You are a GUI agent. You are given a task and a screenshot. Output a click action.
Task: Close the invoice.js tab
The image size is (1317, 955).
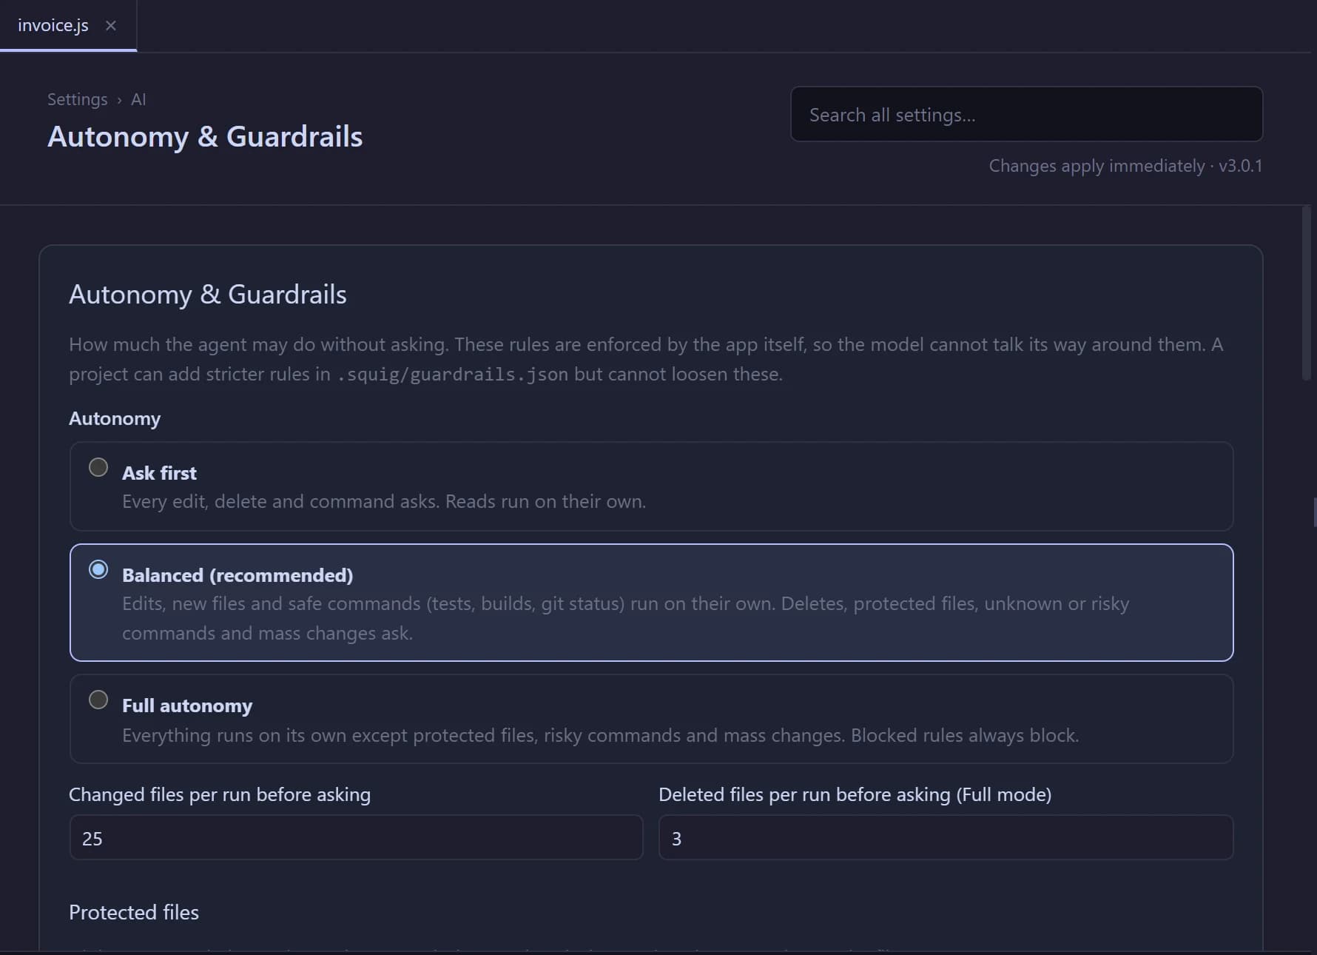pyautogui.click(x=111, y=26)
